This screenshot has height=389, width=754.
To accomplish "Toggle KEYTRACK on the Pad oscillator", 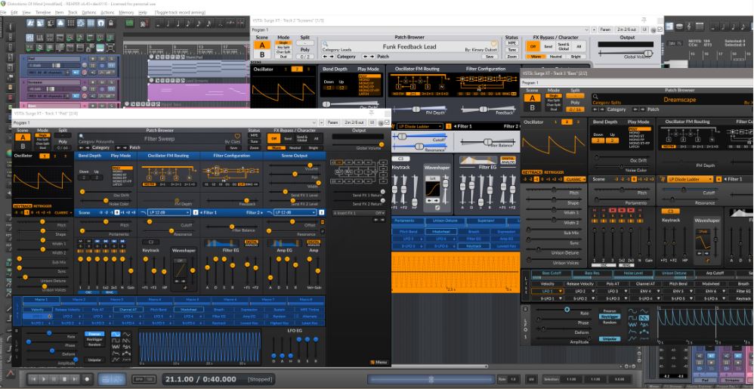I will [22, 205].
